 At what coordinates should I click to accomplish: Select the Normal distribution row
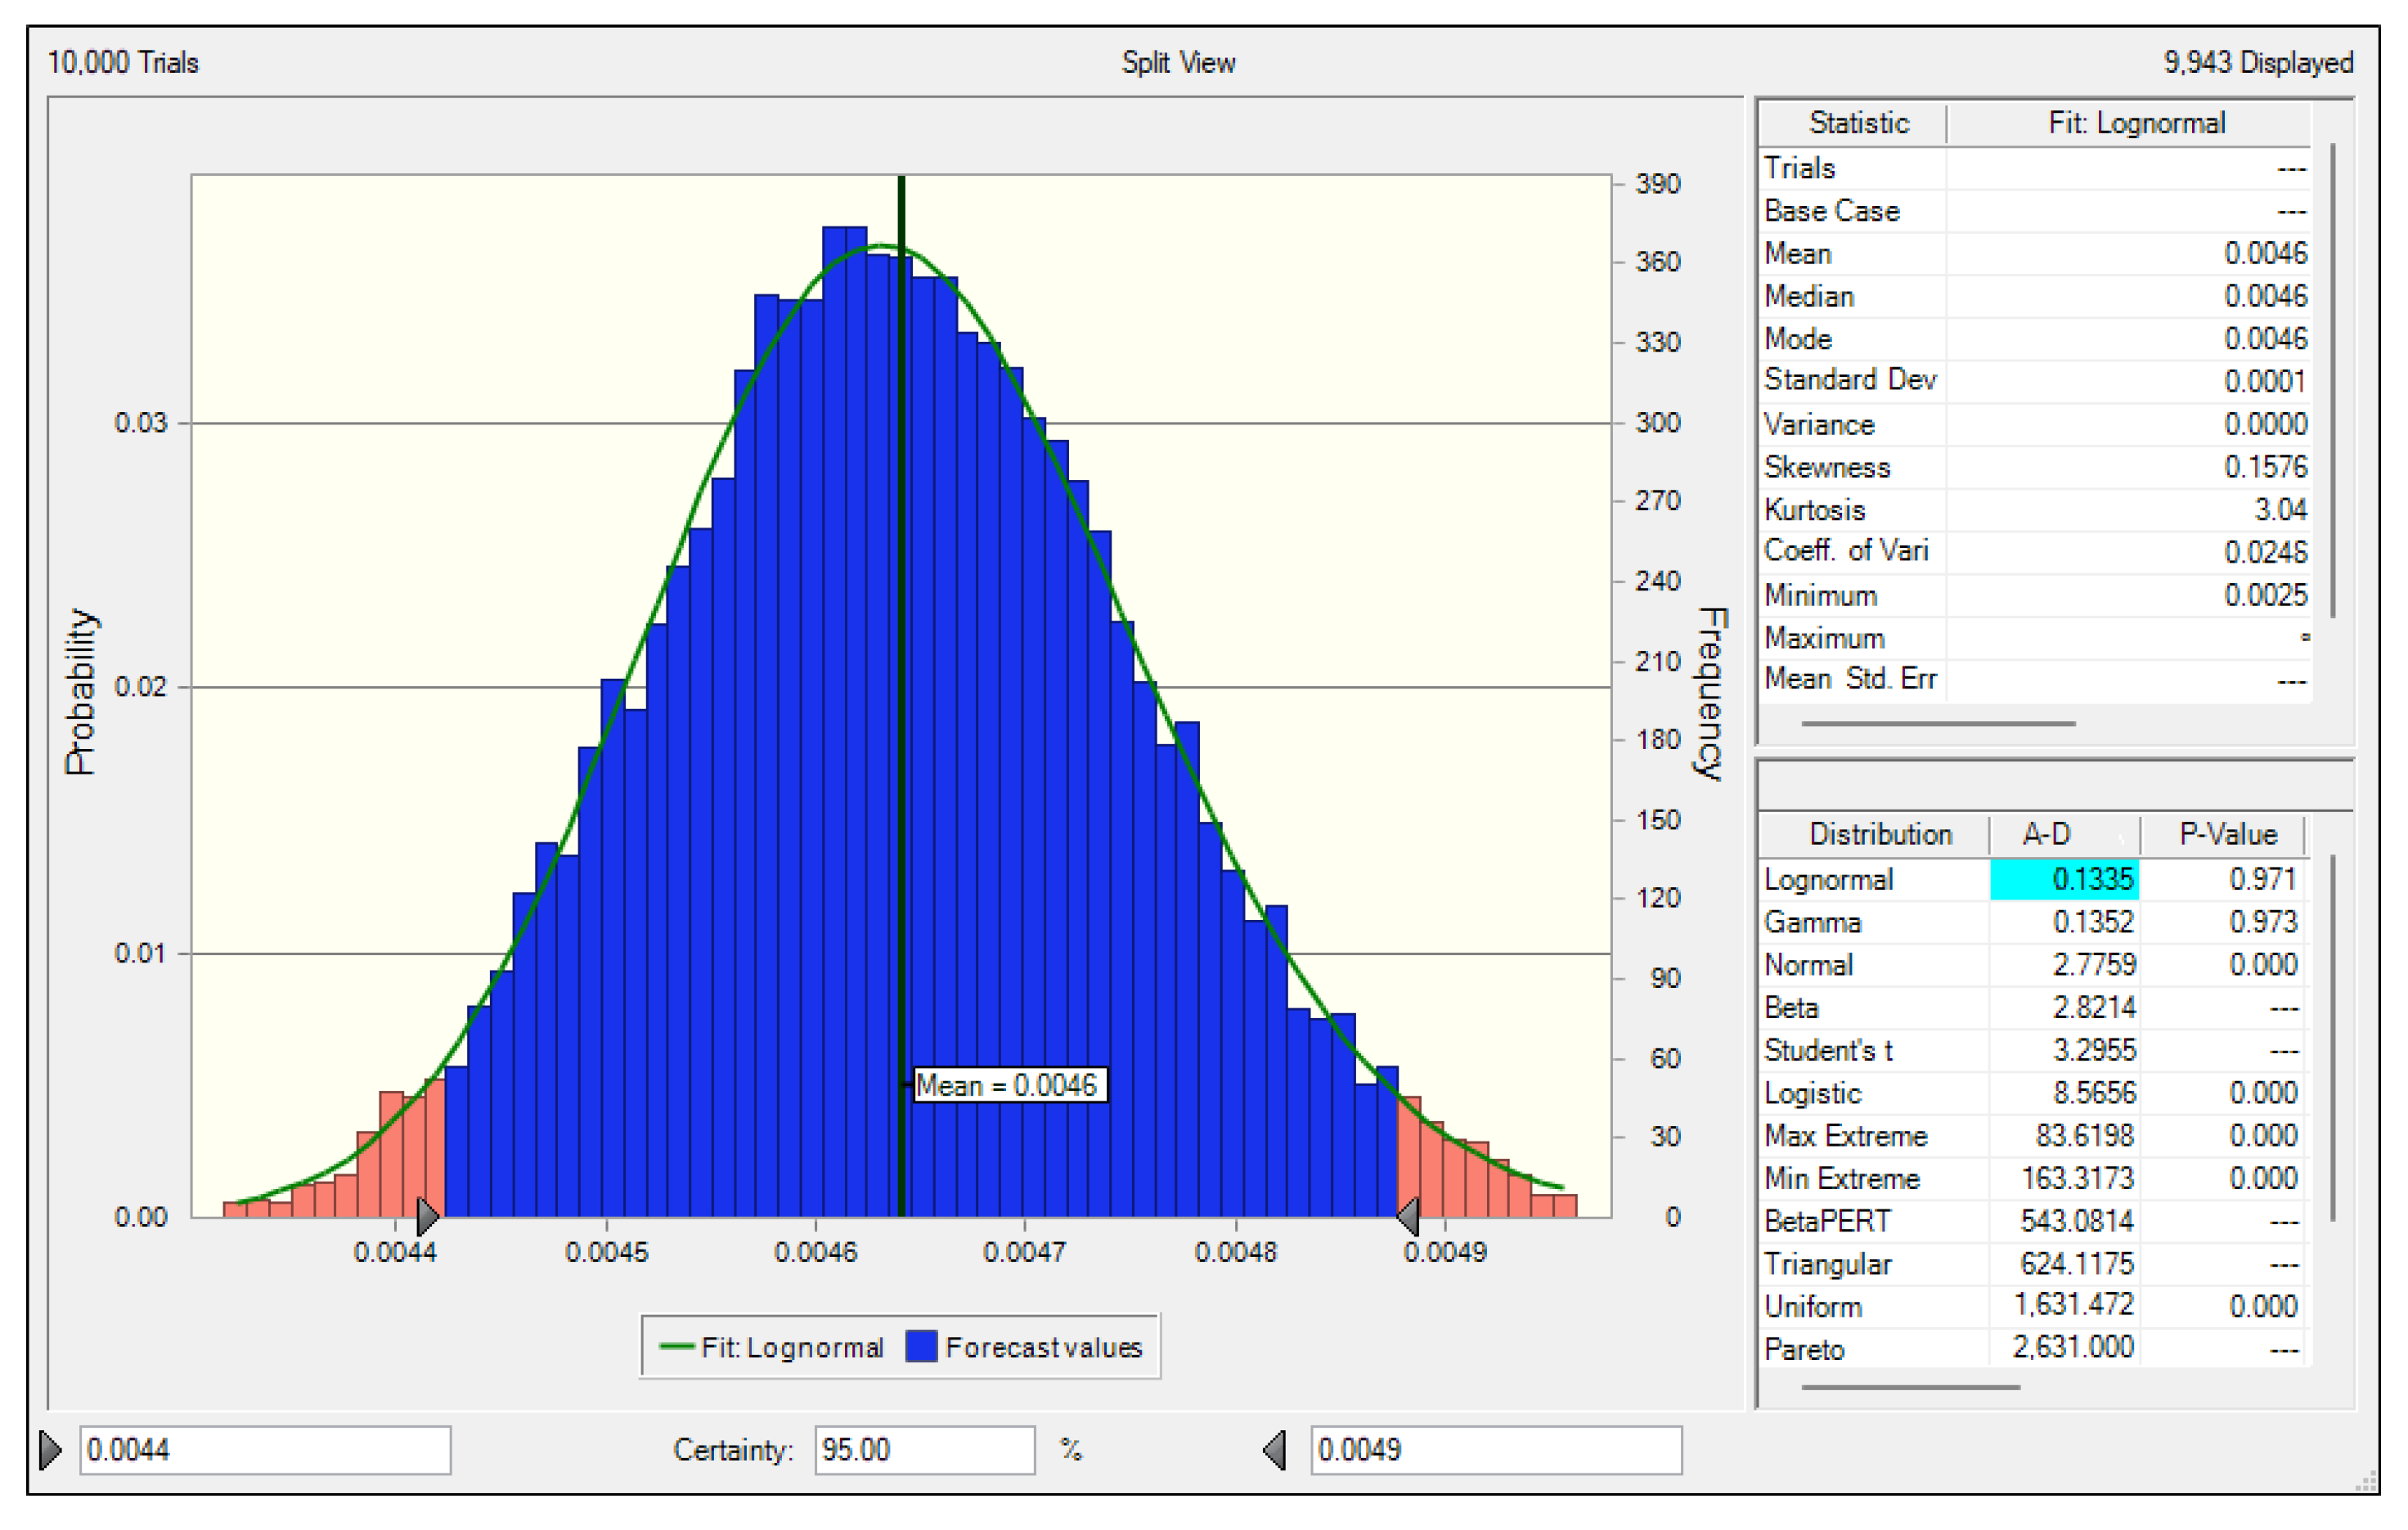[x=1809, y=965]
